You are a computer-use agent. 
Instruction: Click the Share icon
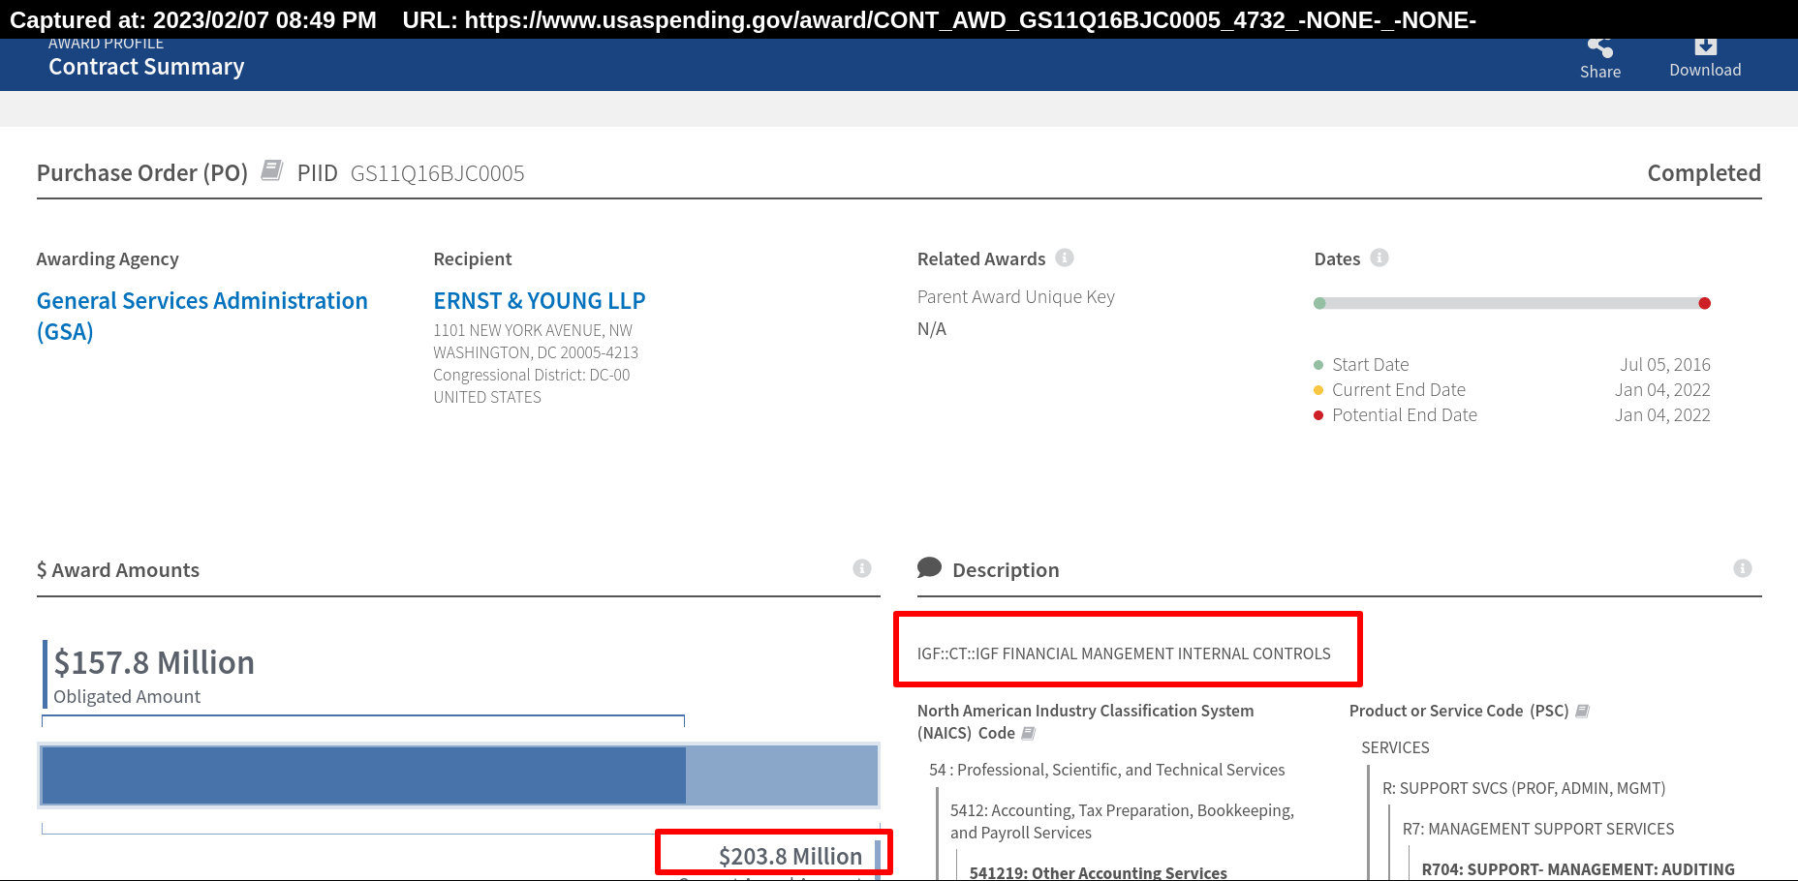[1599, 46]
